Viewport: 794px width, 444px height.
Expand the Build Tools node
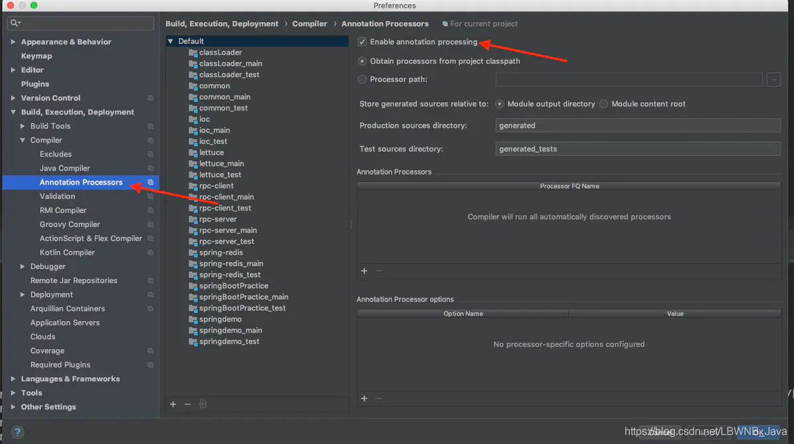click(x=22, y=126)
